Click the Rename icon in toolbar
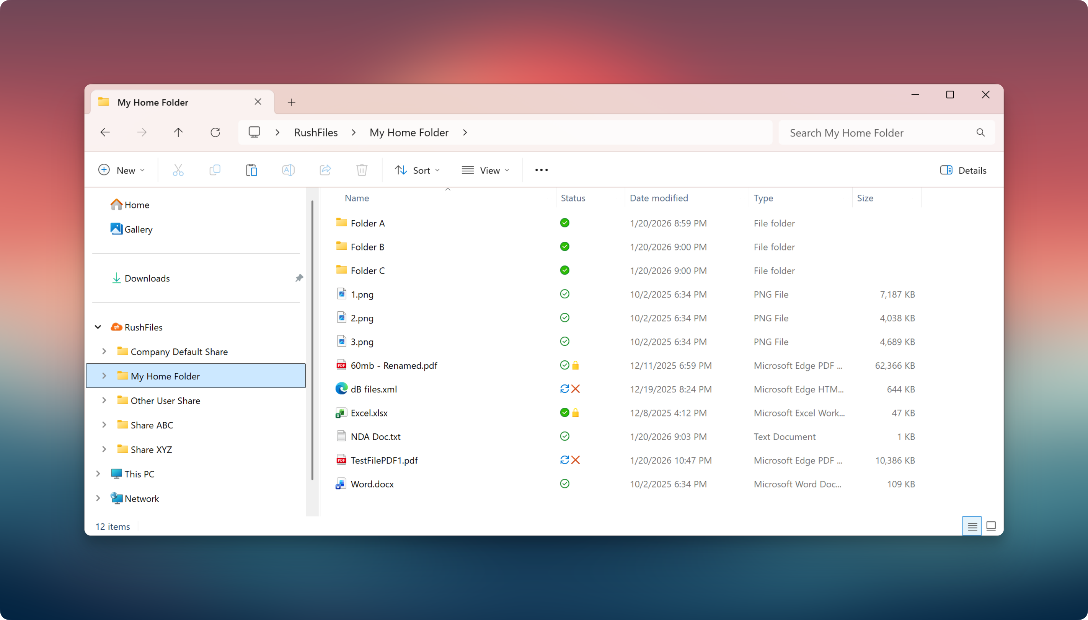 [289, 170]
